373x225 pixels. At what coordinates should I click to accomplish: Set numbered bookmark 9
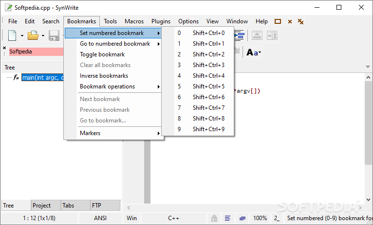pyautogui.click(x=198, y=129)
